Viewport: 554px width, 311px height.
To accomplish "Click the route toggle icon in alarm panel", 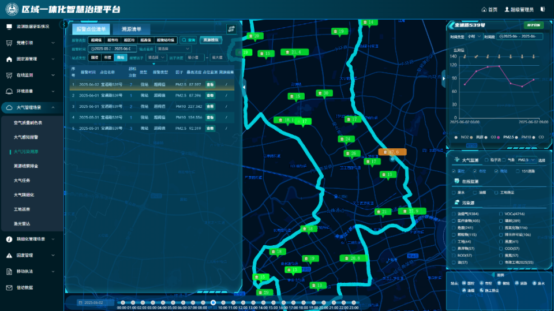I will (231, 29).
